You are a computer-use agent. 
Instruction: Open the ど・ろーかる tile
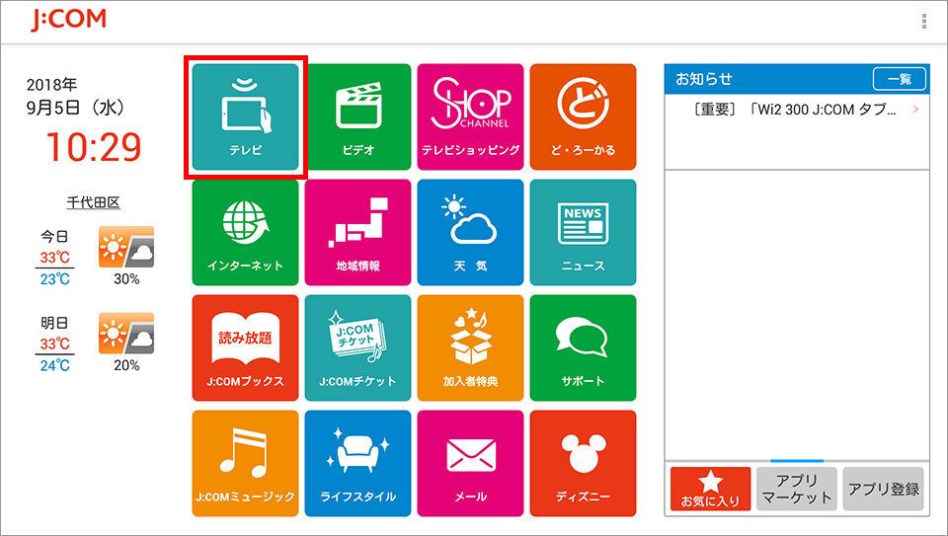(583, 117)
